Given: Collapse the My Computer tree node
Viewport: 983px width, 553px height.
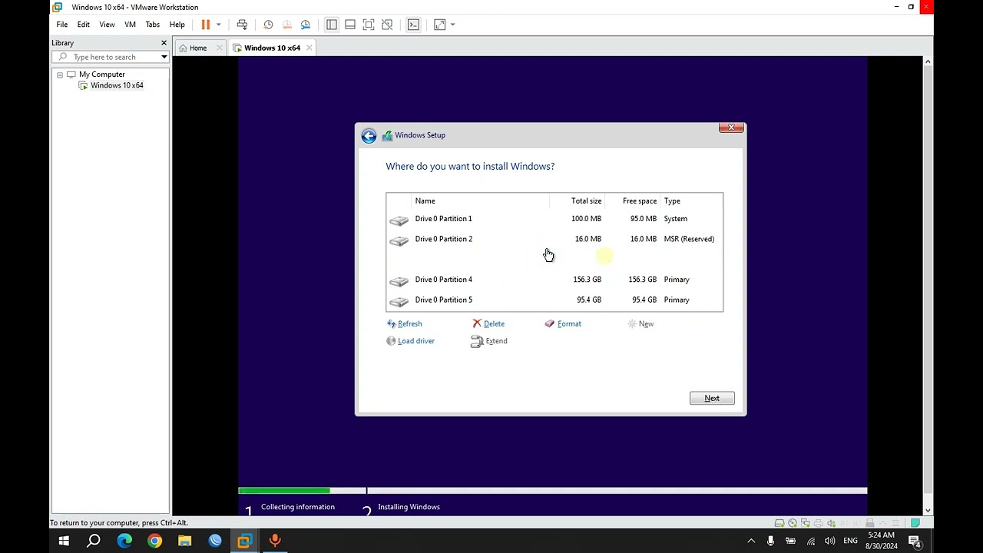Looking at the screenshot, I should pyautogui.click(x=60, y=75).
